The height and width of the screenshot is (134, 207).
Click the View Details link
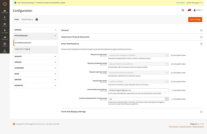180,3
